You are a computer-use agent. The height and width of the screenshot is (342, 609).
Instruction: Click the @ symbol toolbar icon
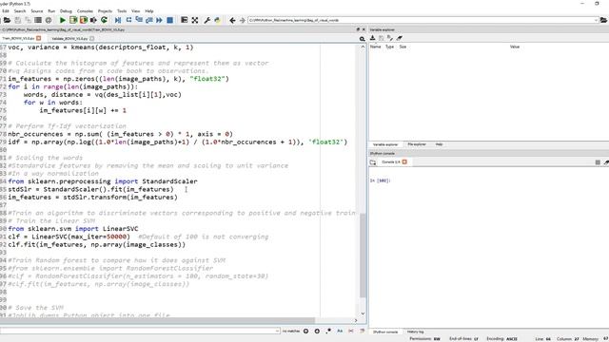pos(49,20)
